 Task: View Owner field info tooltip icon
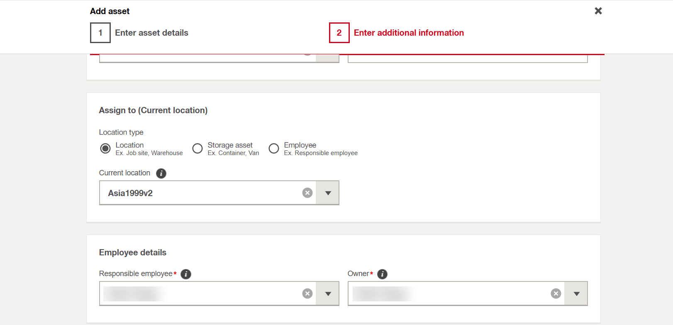click(382, 274)
